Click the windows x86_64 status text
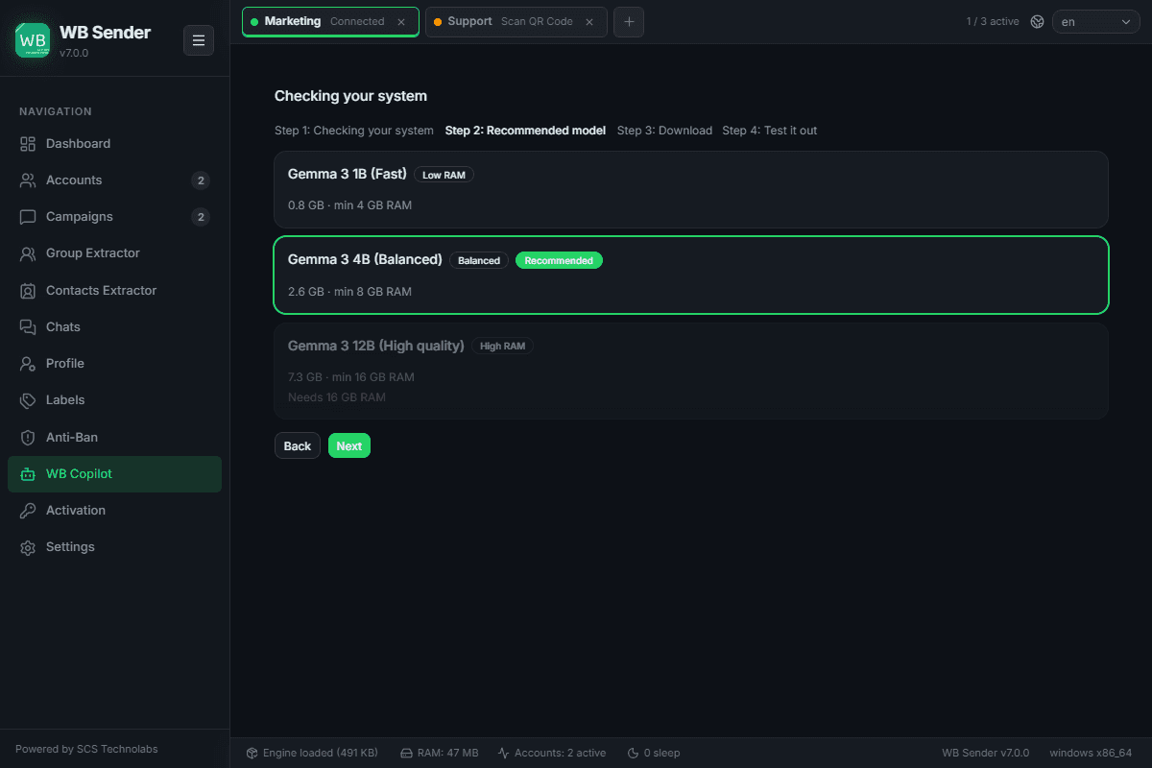This screenshot has height=768, width=1152. pos(1091,753)
